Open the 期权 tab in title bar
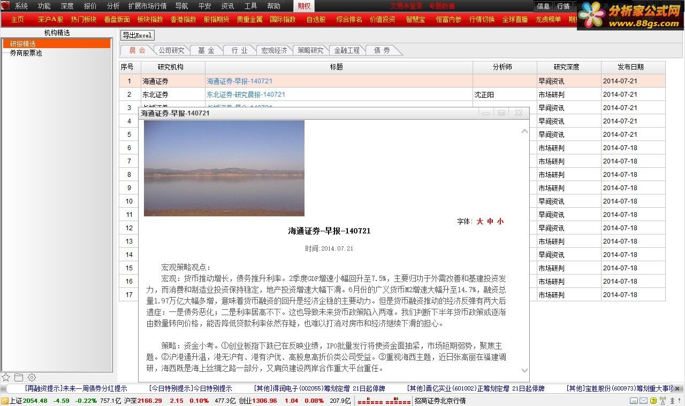This screenshot has width=685, height=406. [x=304, y=6]
